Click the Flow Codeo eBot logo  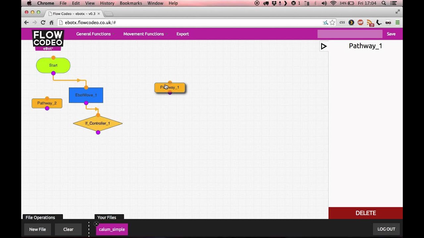tap(48, 40)
